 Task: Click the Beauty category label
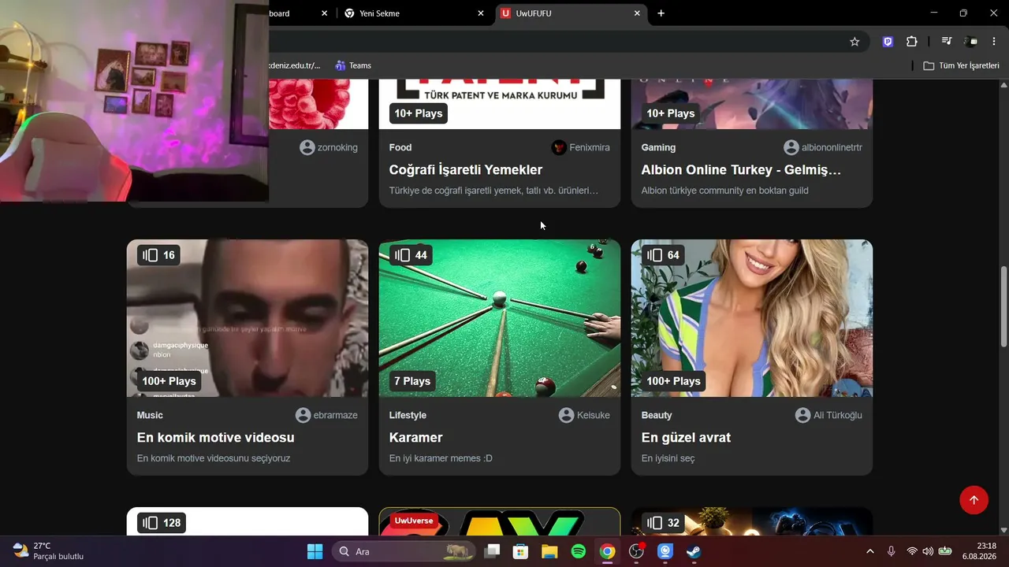tap(657, 415)
